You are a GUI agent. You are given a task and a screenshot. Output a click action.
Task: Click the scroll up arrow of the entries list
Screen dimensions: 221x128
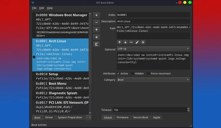click(x=90, y=13)
